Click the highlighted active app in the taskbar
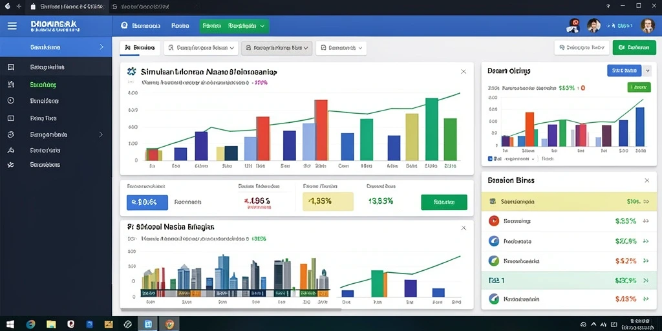662x331 pixels. (x=148, y=325)
